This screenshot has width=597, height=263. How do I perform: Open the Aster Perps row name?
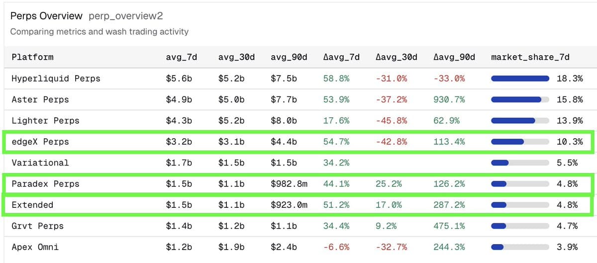(40, 99)
